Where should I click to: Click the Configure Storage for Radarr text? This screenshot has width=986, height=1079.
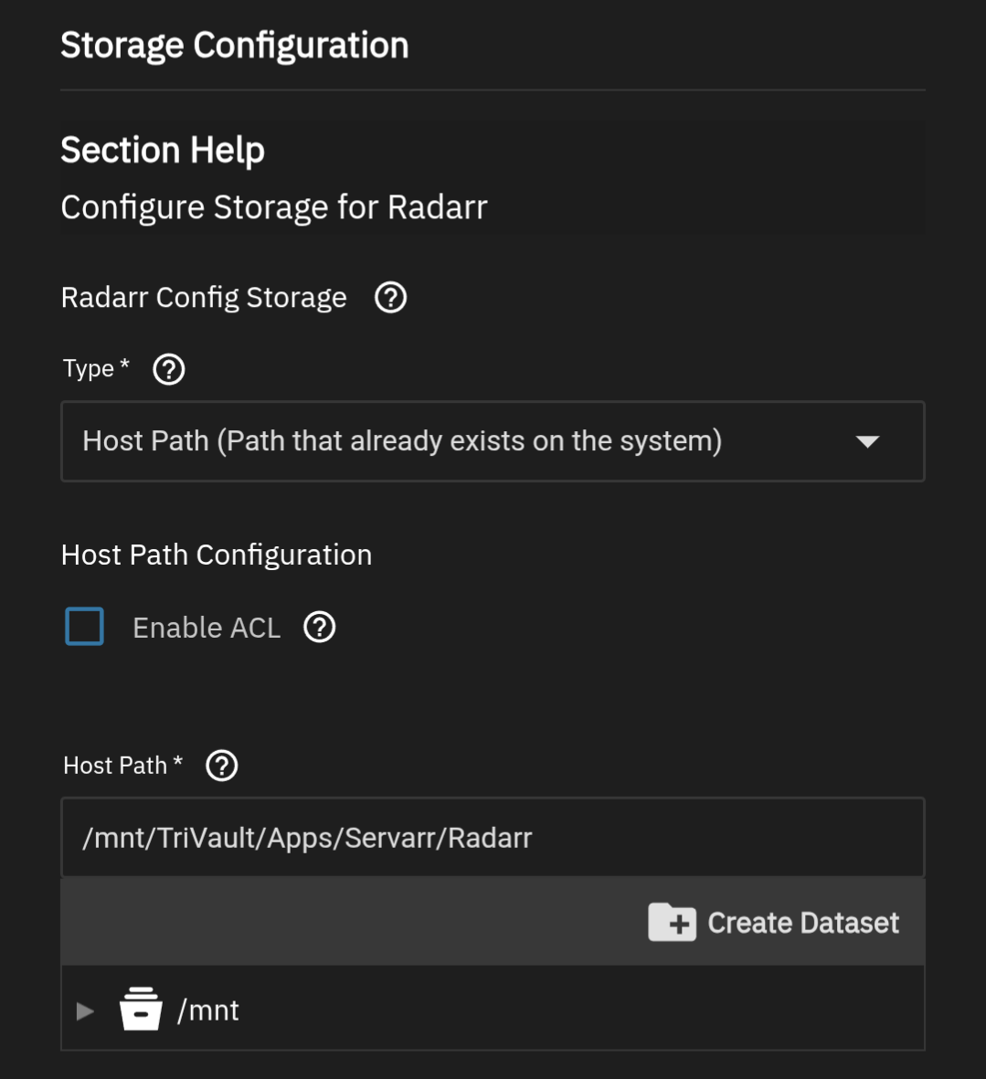click(274, 207)
